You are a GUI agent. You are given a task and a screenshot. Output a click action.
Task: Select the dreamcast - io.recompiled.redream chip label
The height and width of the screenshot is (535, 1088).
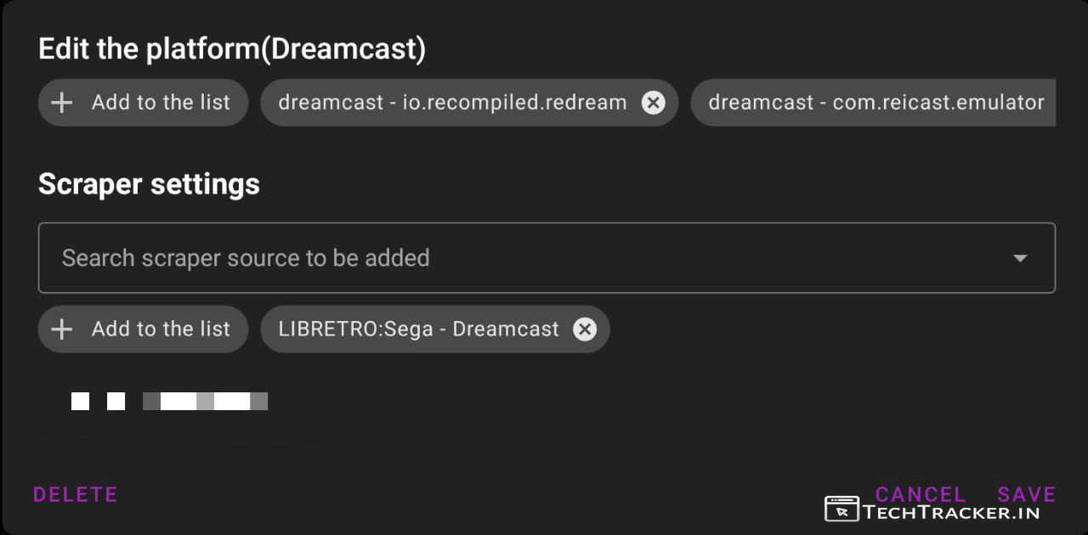[452, 103]
